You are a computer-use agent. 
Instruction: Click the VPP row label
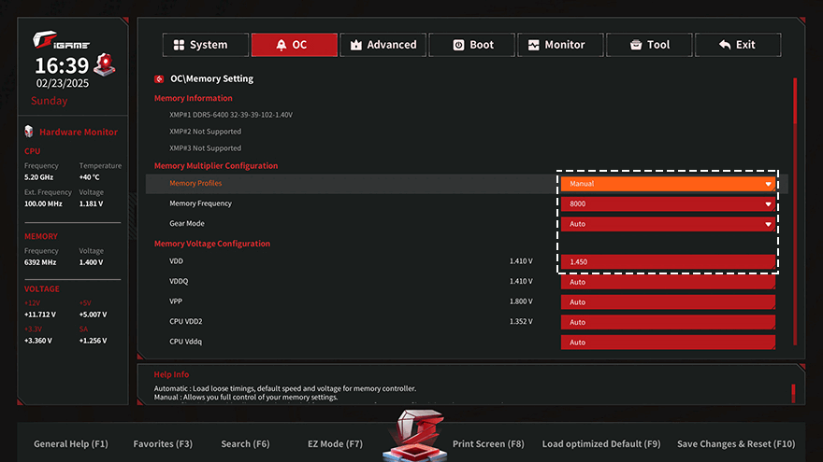pos(175,301)
